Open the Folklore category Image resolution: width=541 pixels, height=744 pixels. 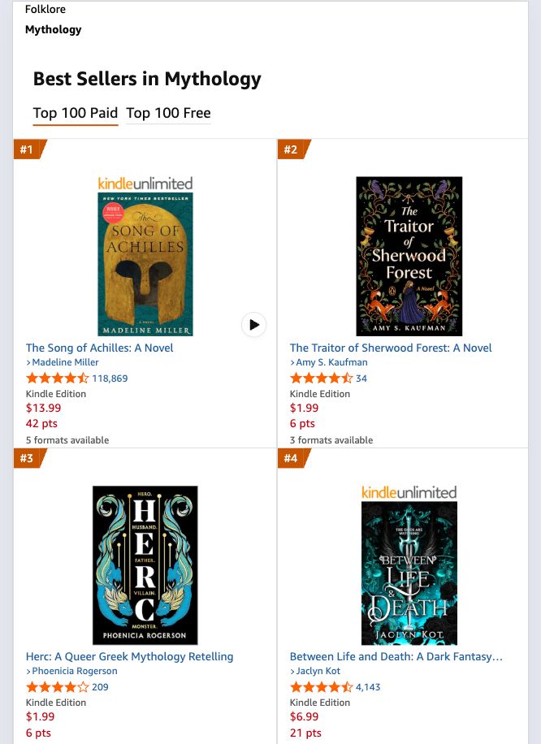(45, 9)
